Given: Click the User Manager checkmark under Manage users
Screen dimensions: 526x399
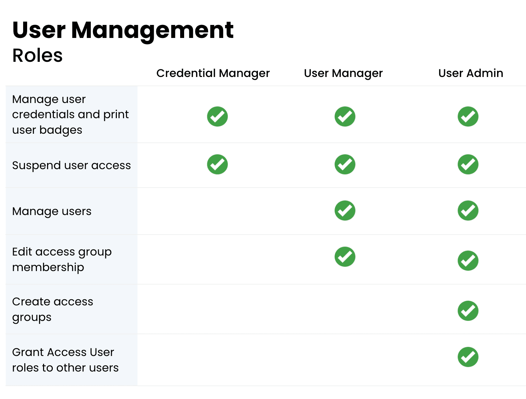Looking at the screenshot, I should click(345, 210).
